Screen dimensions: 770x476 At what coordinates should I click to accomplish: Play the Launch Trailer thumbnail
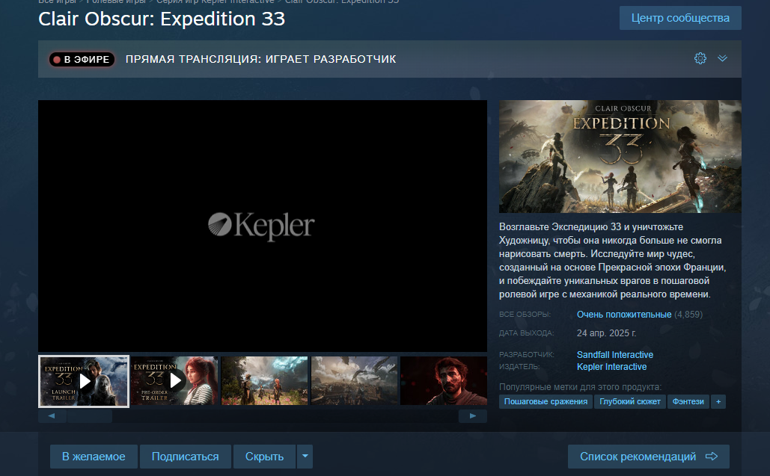pos(84,381)
